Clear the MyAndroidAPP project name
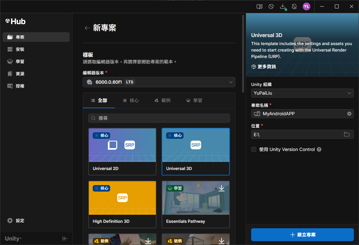Screen dimensions: 359x245 point(349,114)
